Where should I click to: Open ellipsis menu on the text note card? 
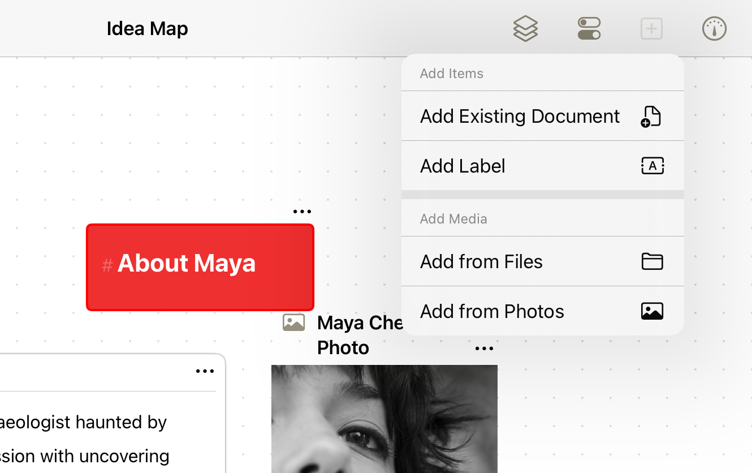205,372
